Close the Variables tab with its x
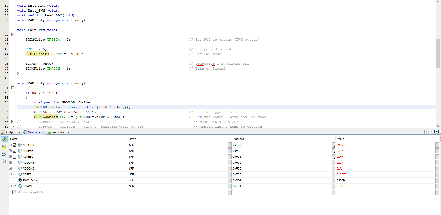Viewport: 441px width, 215px height. [x=68, y=132]
